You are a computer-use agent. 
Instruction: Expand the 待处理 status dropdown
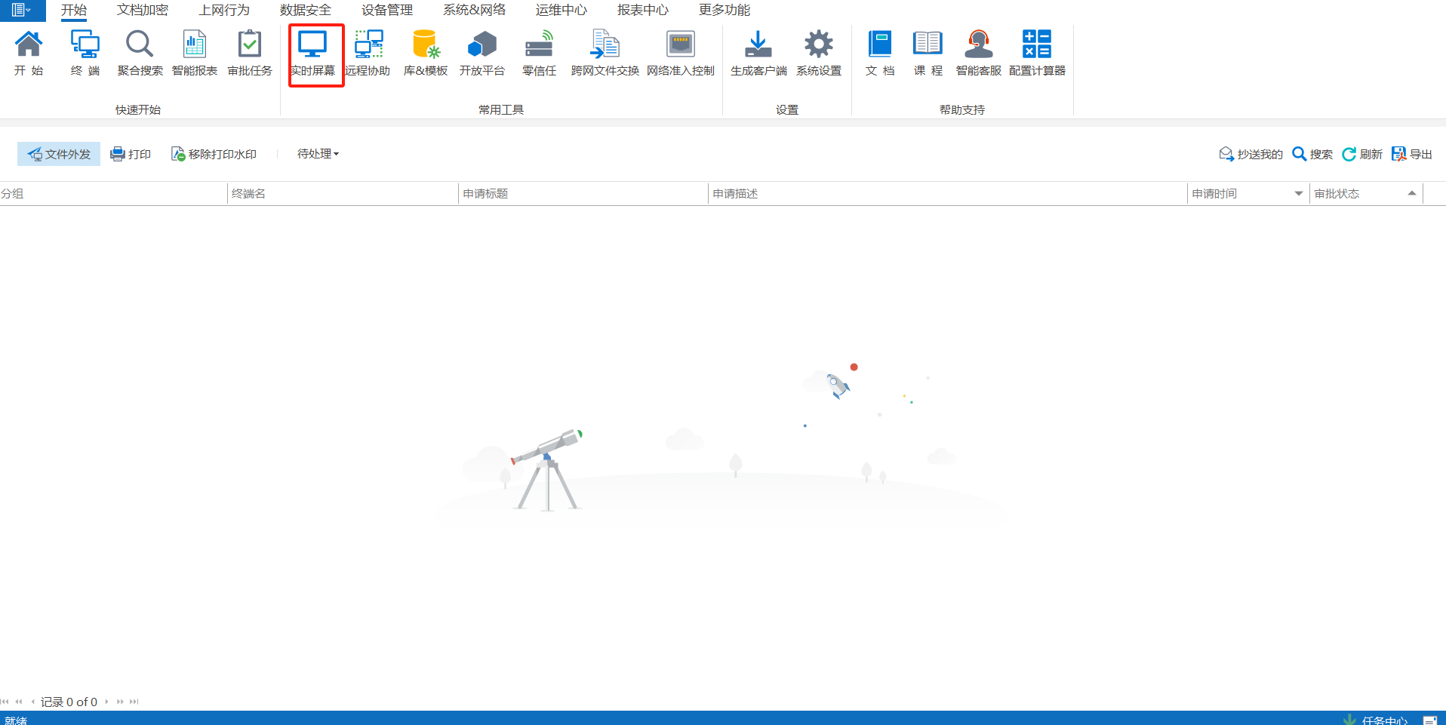click(x=318, y=154)
